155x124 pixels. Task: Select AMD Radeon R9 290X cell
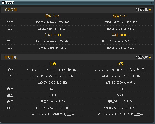click(120, 114)
